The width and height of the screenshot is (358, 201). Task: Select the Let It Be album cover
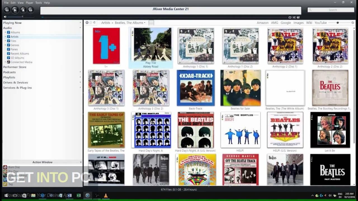(330, 130)
